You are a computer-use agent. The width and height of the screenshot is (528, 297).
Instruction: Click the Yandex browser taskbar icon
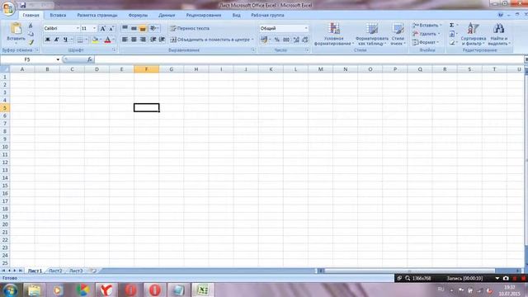(x=106, y=290)
